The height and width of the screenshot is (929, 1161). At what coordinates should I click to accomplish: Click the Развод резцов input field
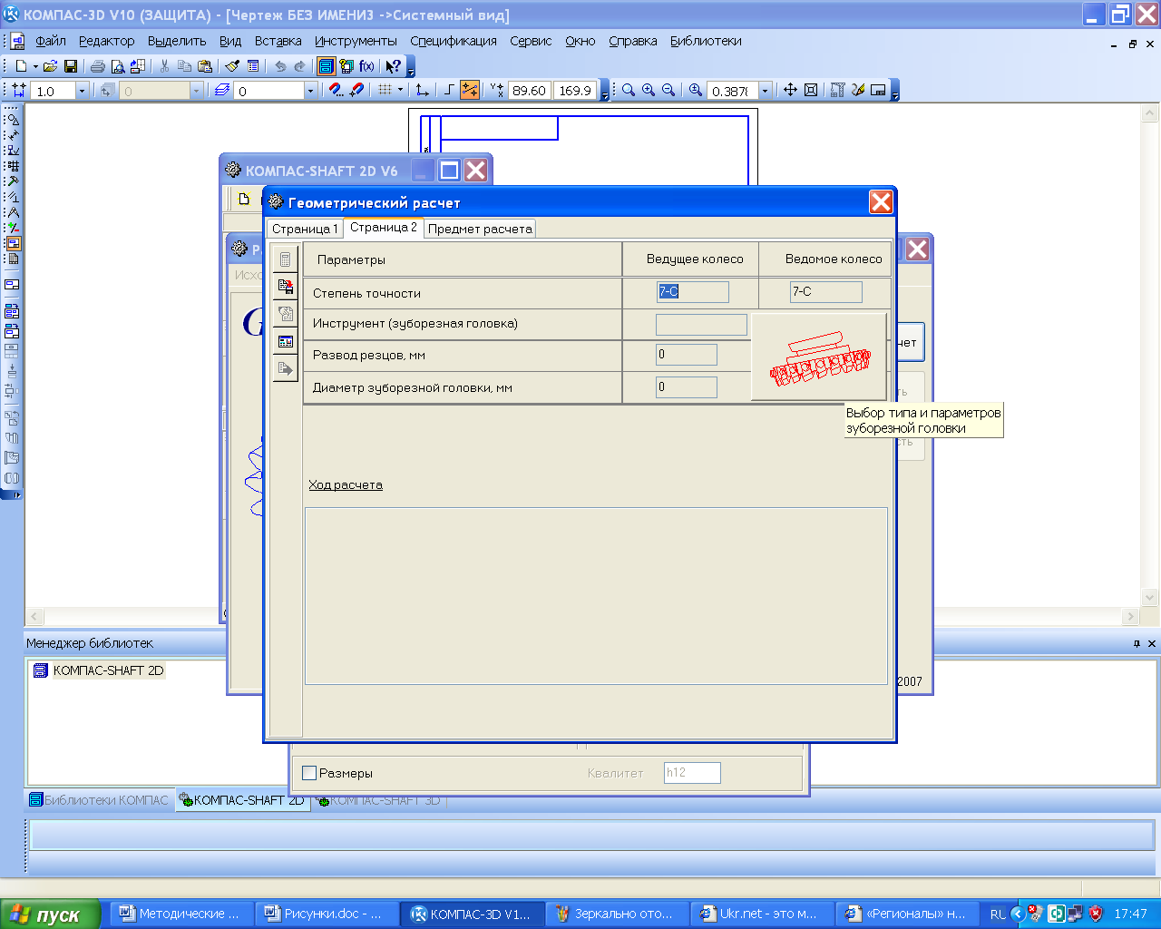coord(686,355)
